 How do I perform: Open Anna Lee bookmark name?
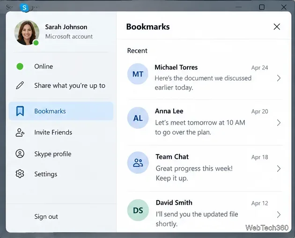(169, 111)
